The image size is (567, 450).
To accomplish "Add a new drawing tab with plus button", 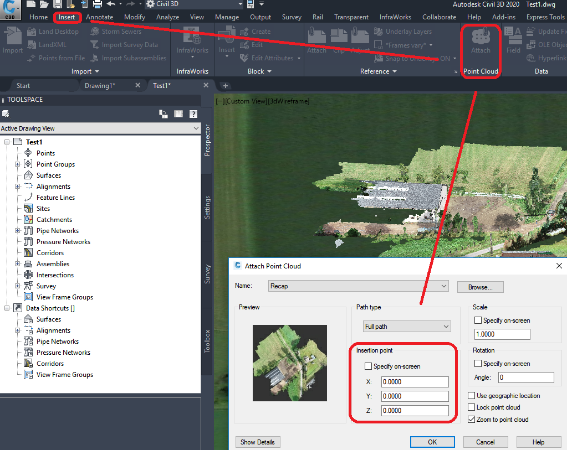I will click(225, 86).
